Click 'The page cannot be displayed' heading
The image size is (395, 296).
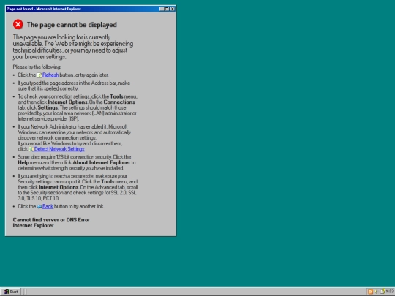point(72,25)
